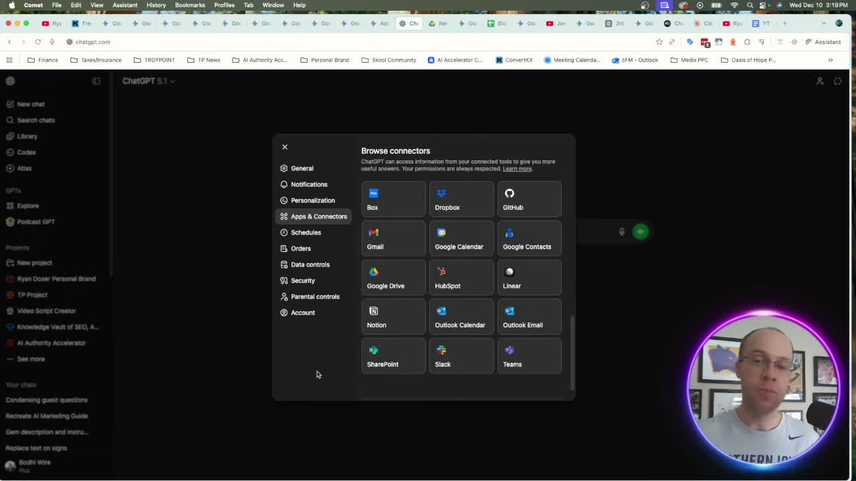Select Apps & Connectors settings
Viewport: 856px width, 481px height.
[313, 216]
